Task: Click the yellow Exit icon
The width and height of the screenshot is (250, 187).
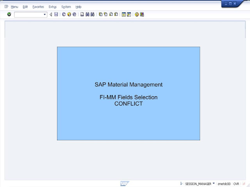Action: 69,14
